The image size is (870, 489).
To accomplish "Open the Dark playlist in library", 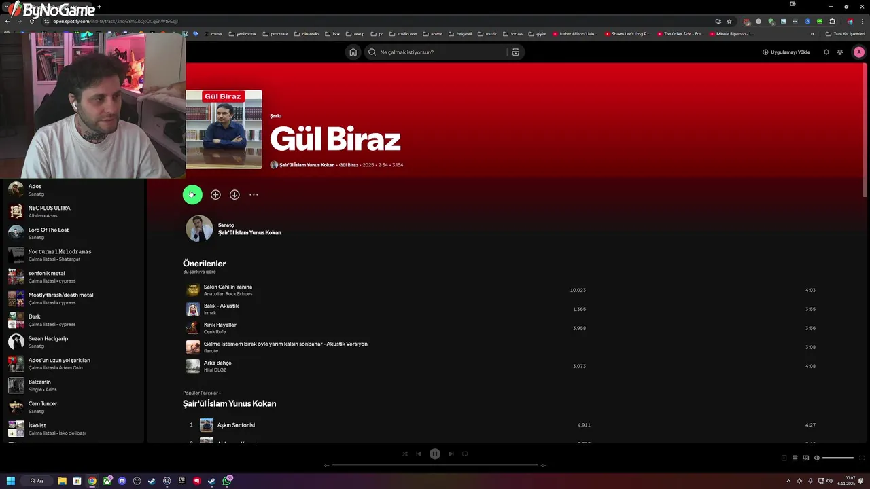I will (73, 320).
